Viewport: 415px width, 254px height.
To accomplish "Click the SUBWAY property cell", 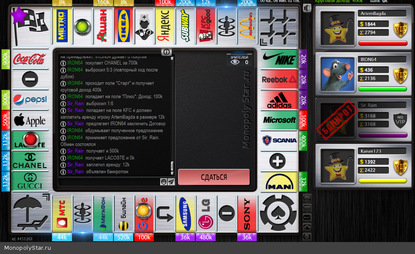I will pos(185,26).
